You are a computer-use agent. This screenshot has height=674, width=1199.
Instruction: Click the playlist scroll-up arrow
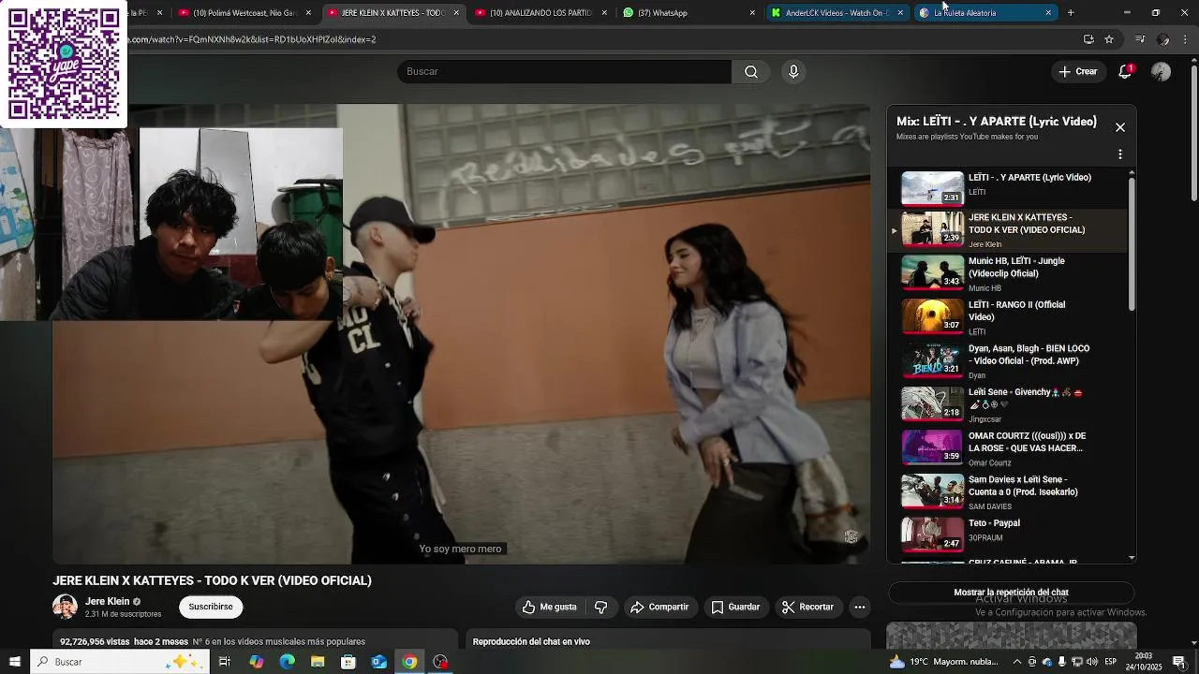pos(1132,173)
